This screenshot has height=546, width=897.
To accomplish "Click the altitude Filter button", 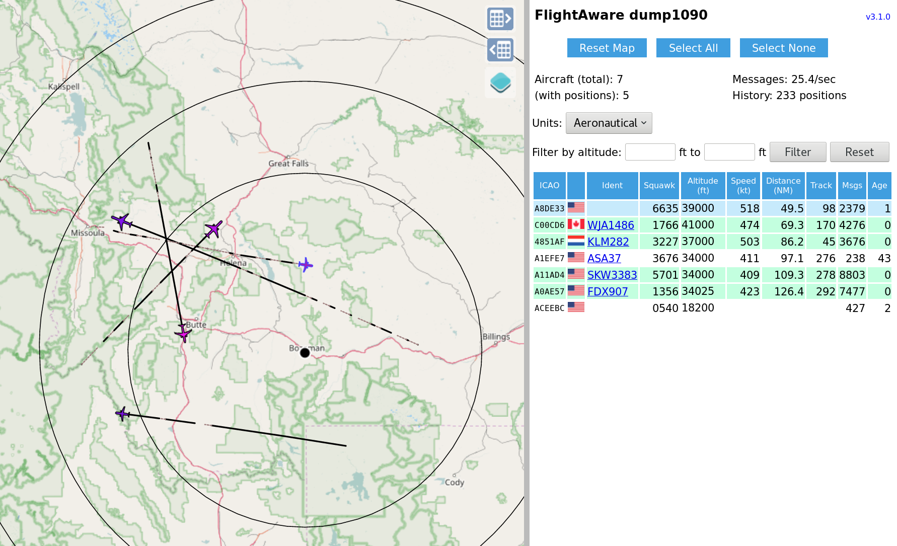I will (x=798, y=152).
